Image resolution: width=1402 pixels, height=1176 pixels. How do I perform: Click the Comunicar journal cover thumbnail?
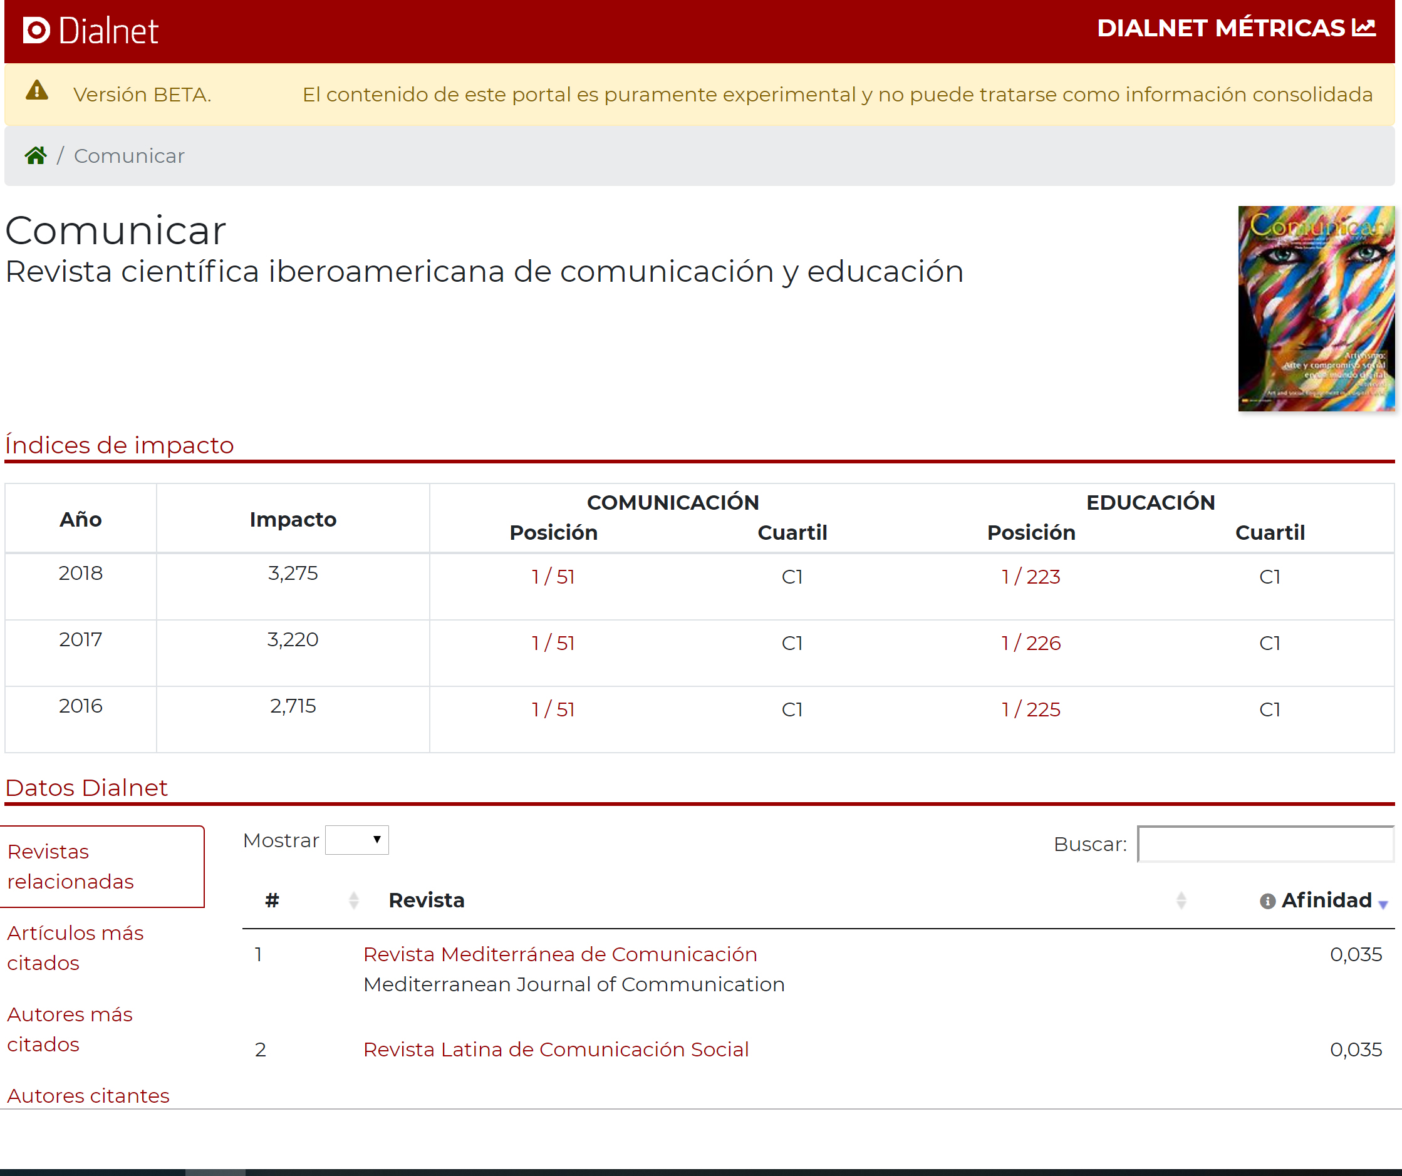click(1316, 308)
